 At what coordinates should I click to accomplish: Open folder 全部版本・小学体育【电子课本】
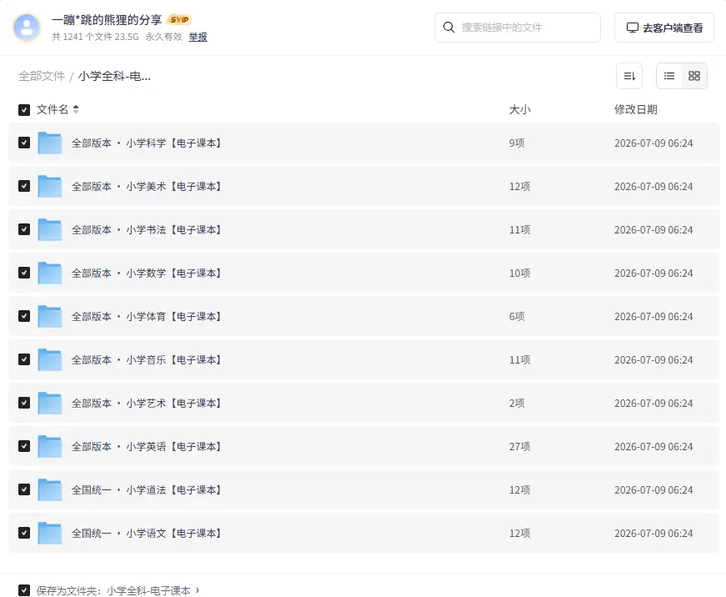coord(147,316)
